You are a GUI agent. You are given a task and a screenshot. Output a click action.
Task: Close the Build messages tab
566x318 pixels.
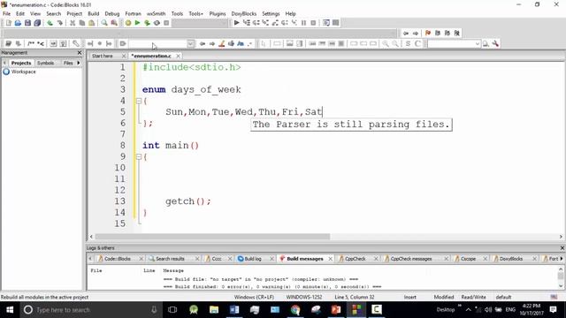point(330,259)
